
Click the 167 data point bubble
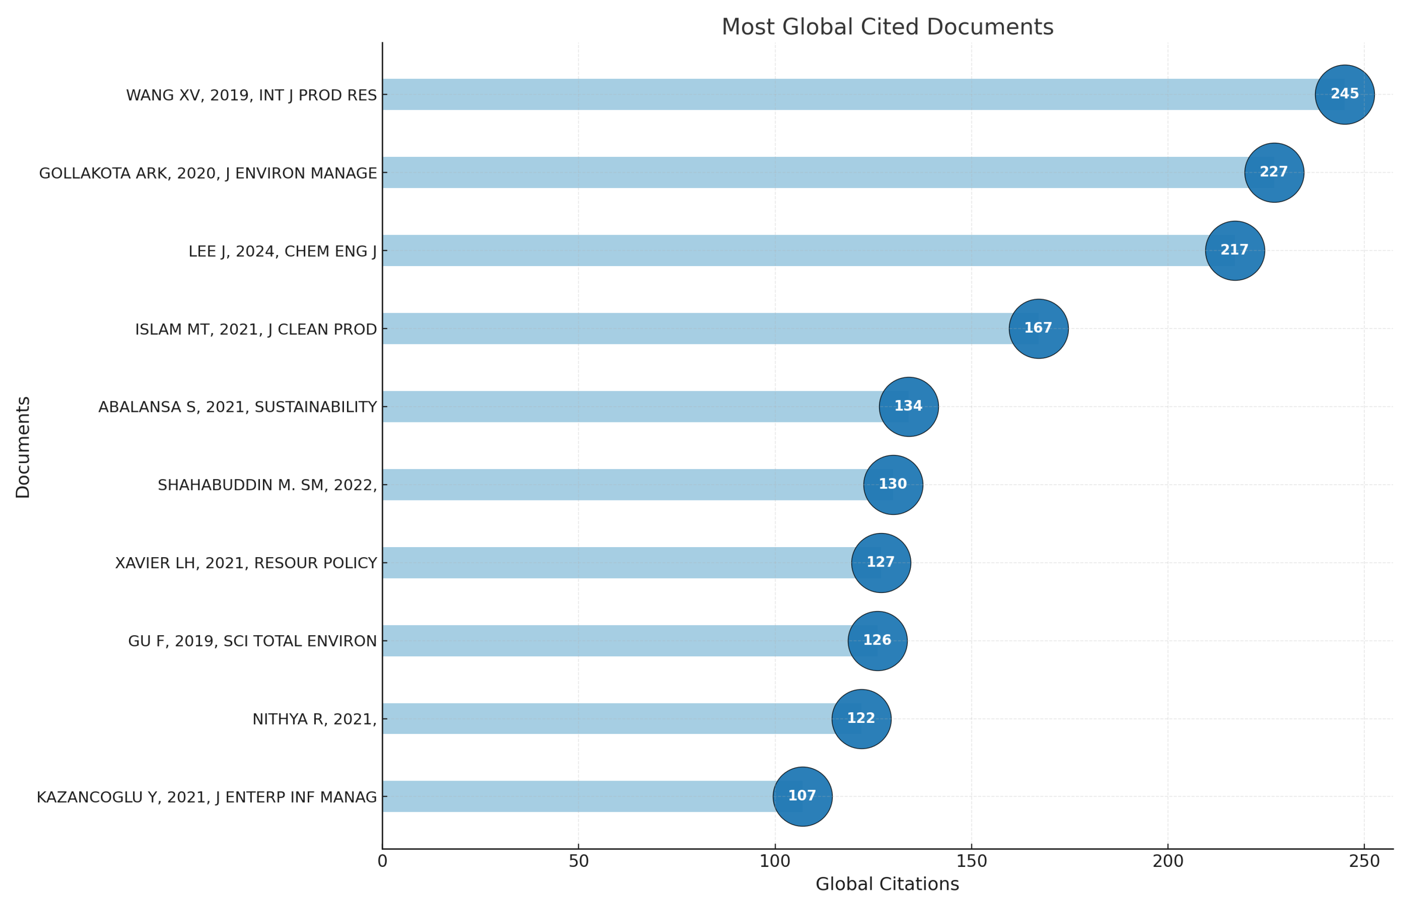1038,329
